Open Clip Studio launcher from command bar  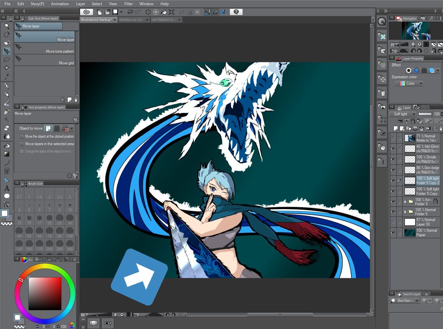tap(86, 12)
